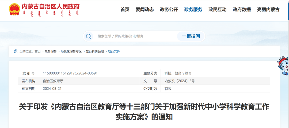Open the 要闻动态 menu item
Screen dimensions: 289x128
pos(145,10)
